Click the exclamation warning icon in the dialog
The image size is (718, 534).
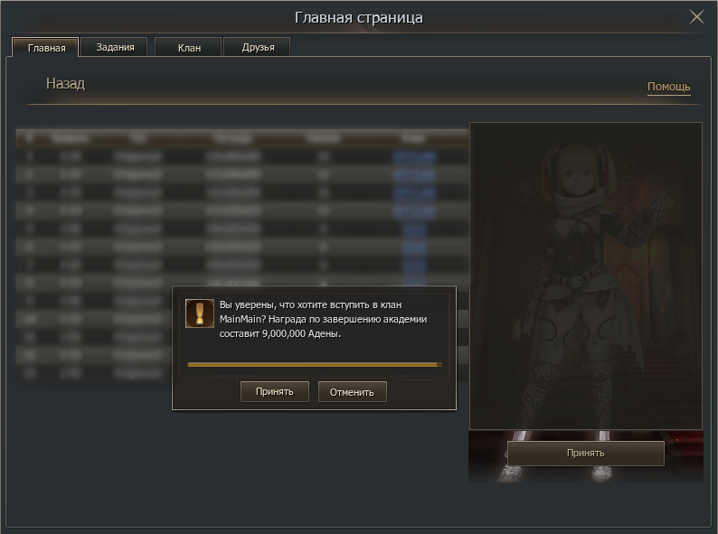(199, 313)
